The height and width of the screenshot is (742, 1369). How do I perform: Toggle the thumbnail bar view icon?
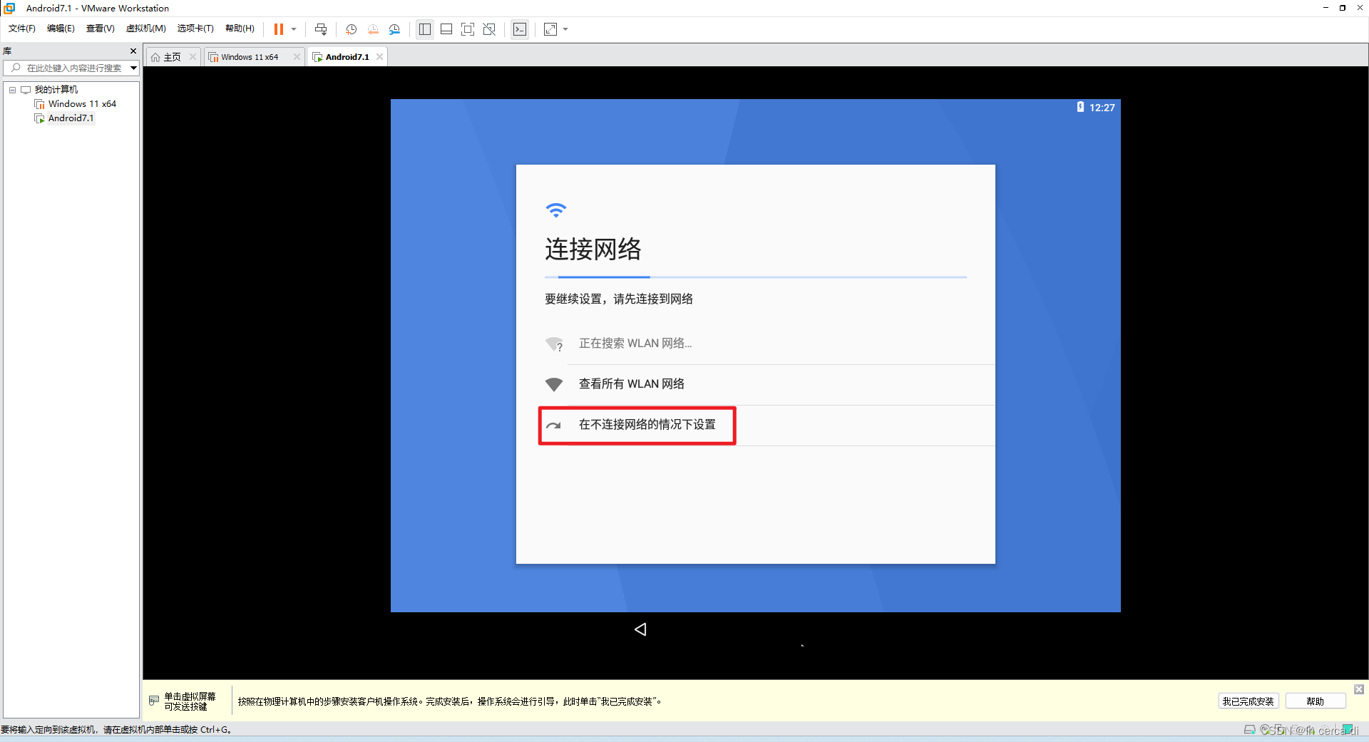coord(446,29)
